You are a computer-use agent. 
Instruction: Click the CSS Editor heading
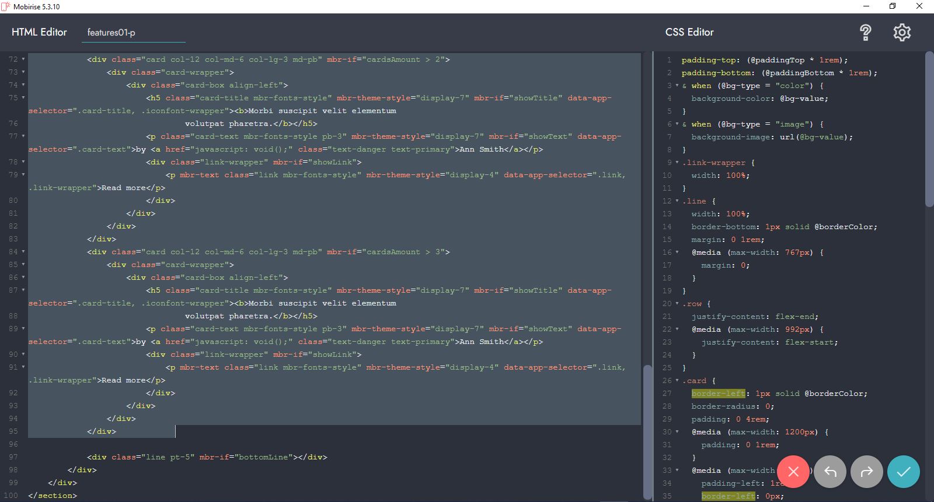click(x=689, y=33)
